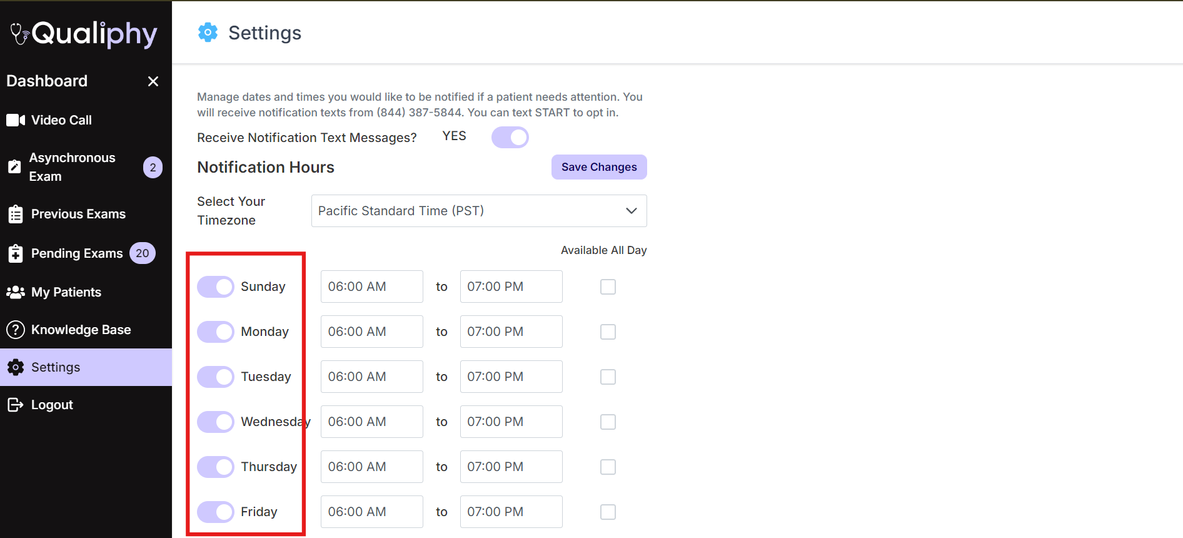Viewport: 1183px width, 538px height.
Task: Click the Knowledge Base question mark icon
Action: tap(16, 330)
